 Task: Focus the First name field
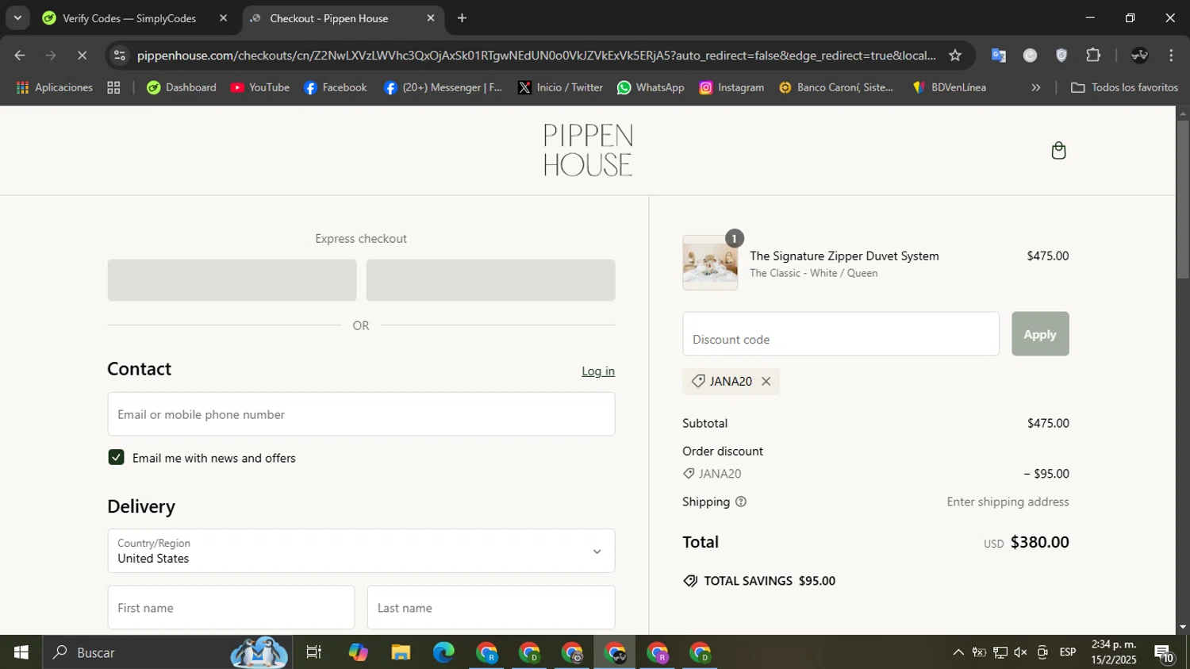231,608
